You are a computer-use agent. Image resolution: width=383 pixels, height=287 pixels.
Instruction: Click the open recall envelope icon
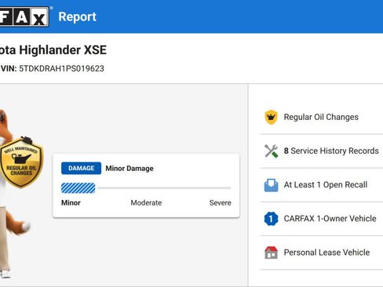point(271,185)
